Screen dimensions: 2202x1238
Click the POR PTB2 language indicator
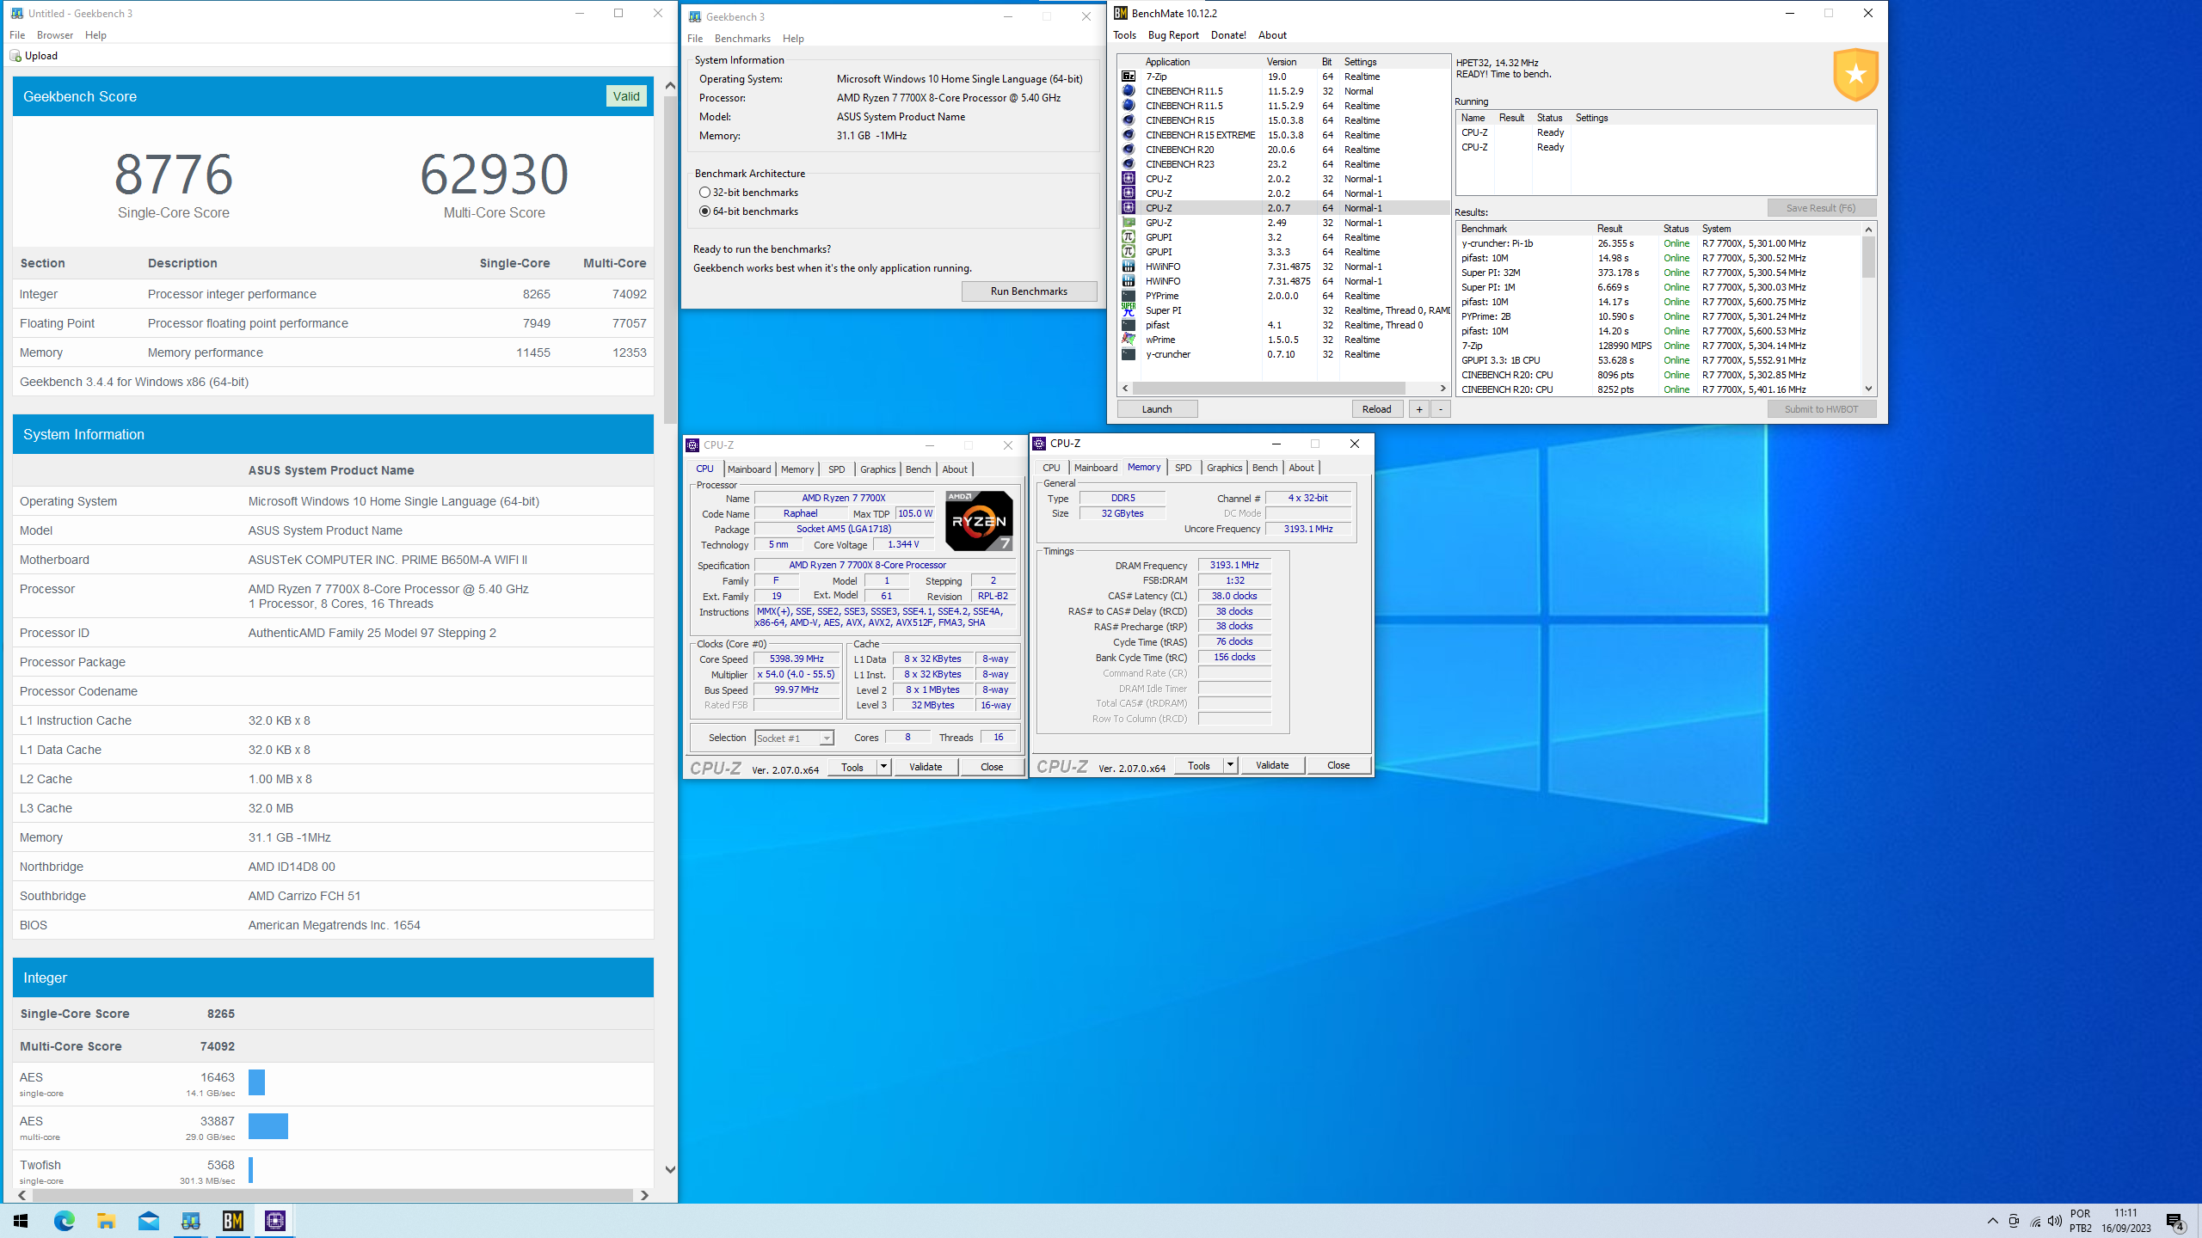[2080, 1221]
